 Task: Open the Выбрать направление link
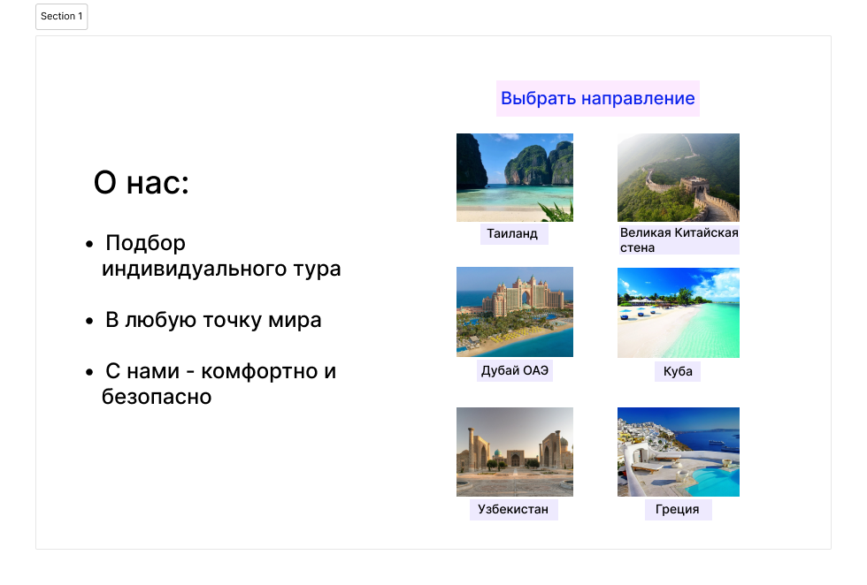(x=598, y=98)
